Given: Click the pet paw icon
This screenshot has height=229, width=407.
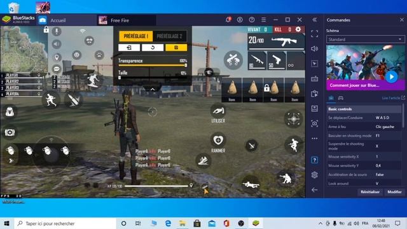Looking at the screenshot, I should coord(99,55).
